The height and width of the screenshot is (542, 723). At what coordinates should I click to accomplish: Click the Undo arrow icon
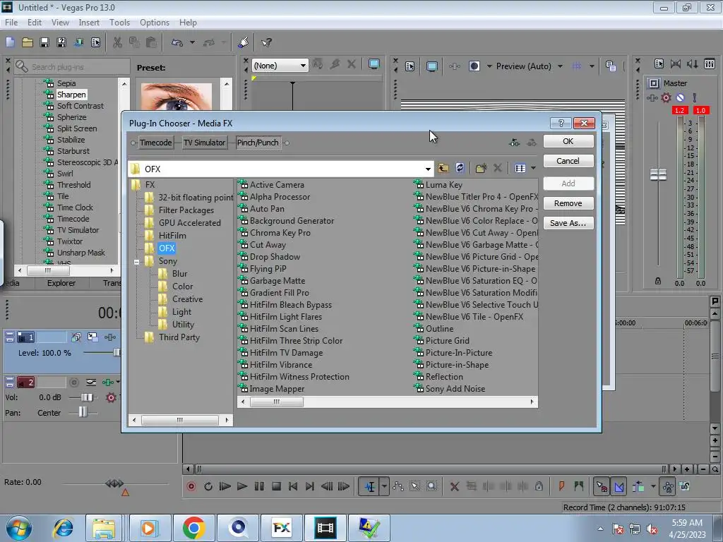[177, 42]
